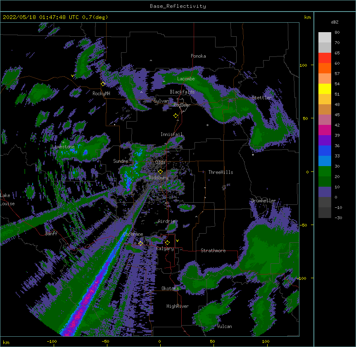Pick the orange 57-60 dBZ legend swatch
This screenshot has height=347, width=356.
click(x=325, y=68)
